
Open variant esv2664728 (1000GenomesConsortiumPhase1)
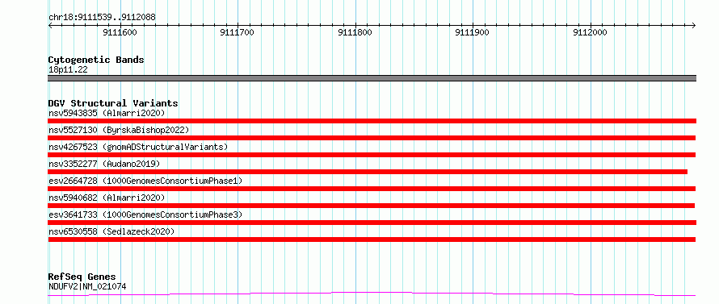[x=145, y=181]
